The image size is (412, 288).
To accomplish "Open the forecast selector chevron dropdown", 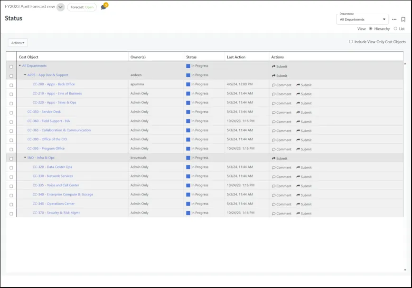I will pos(60,7).
